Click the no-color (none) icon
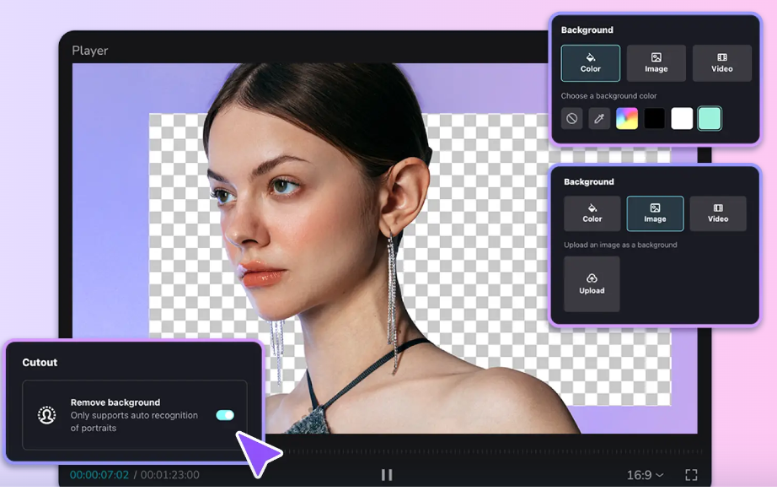 point(572,119)
